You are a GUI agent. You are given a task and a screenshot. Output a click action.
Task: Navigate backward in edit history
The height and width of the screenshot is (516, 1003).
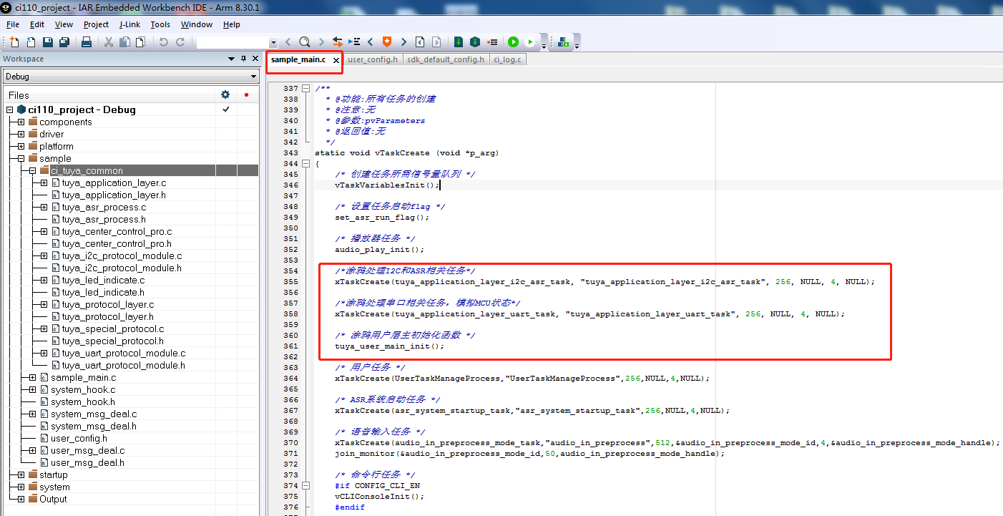tap(420, 42)
